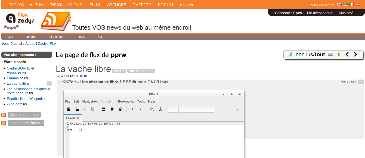The width and height of the screenshot is (365, 158).
Task: Switch language with the British flag
Action: (339, 5)
